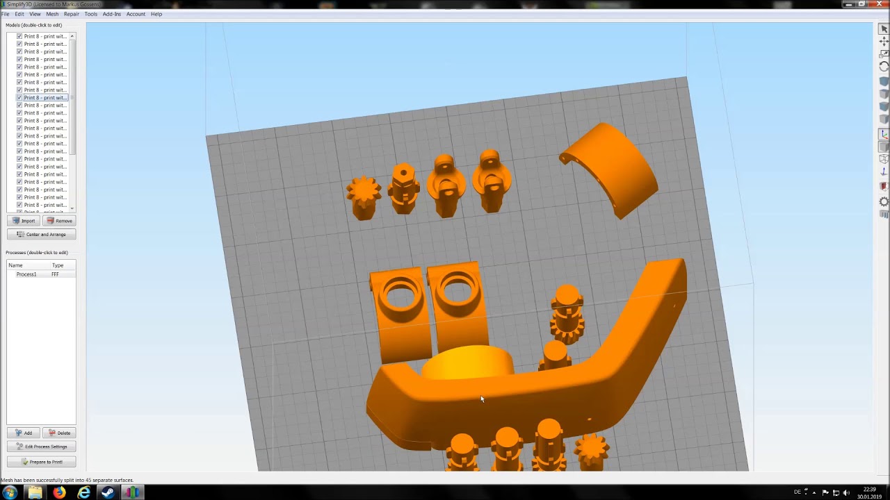Open Steam from the taskbar
The image size is (890, 500).
108,492
